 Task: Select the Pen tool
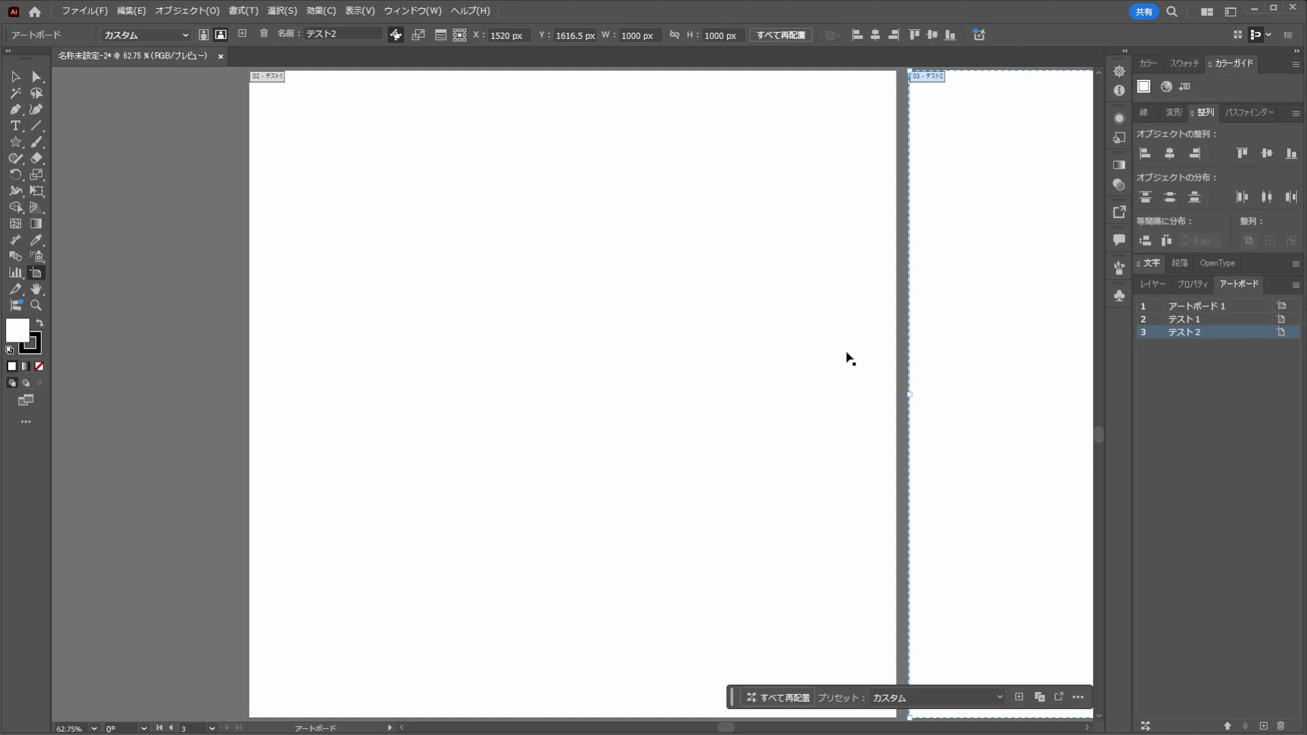pos(16,110)
